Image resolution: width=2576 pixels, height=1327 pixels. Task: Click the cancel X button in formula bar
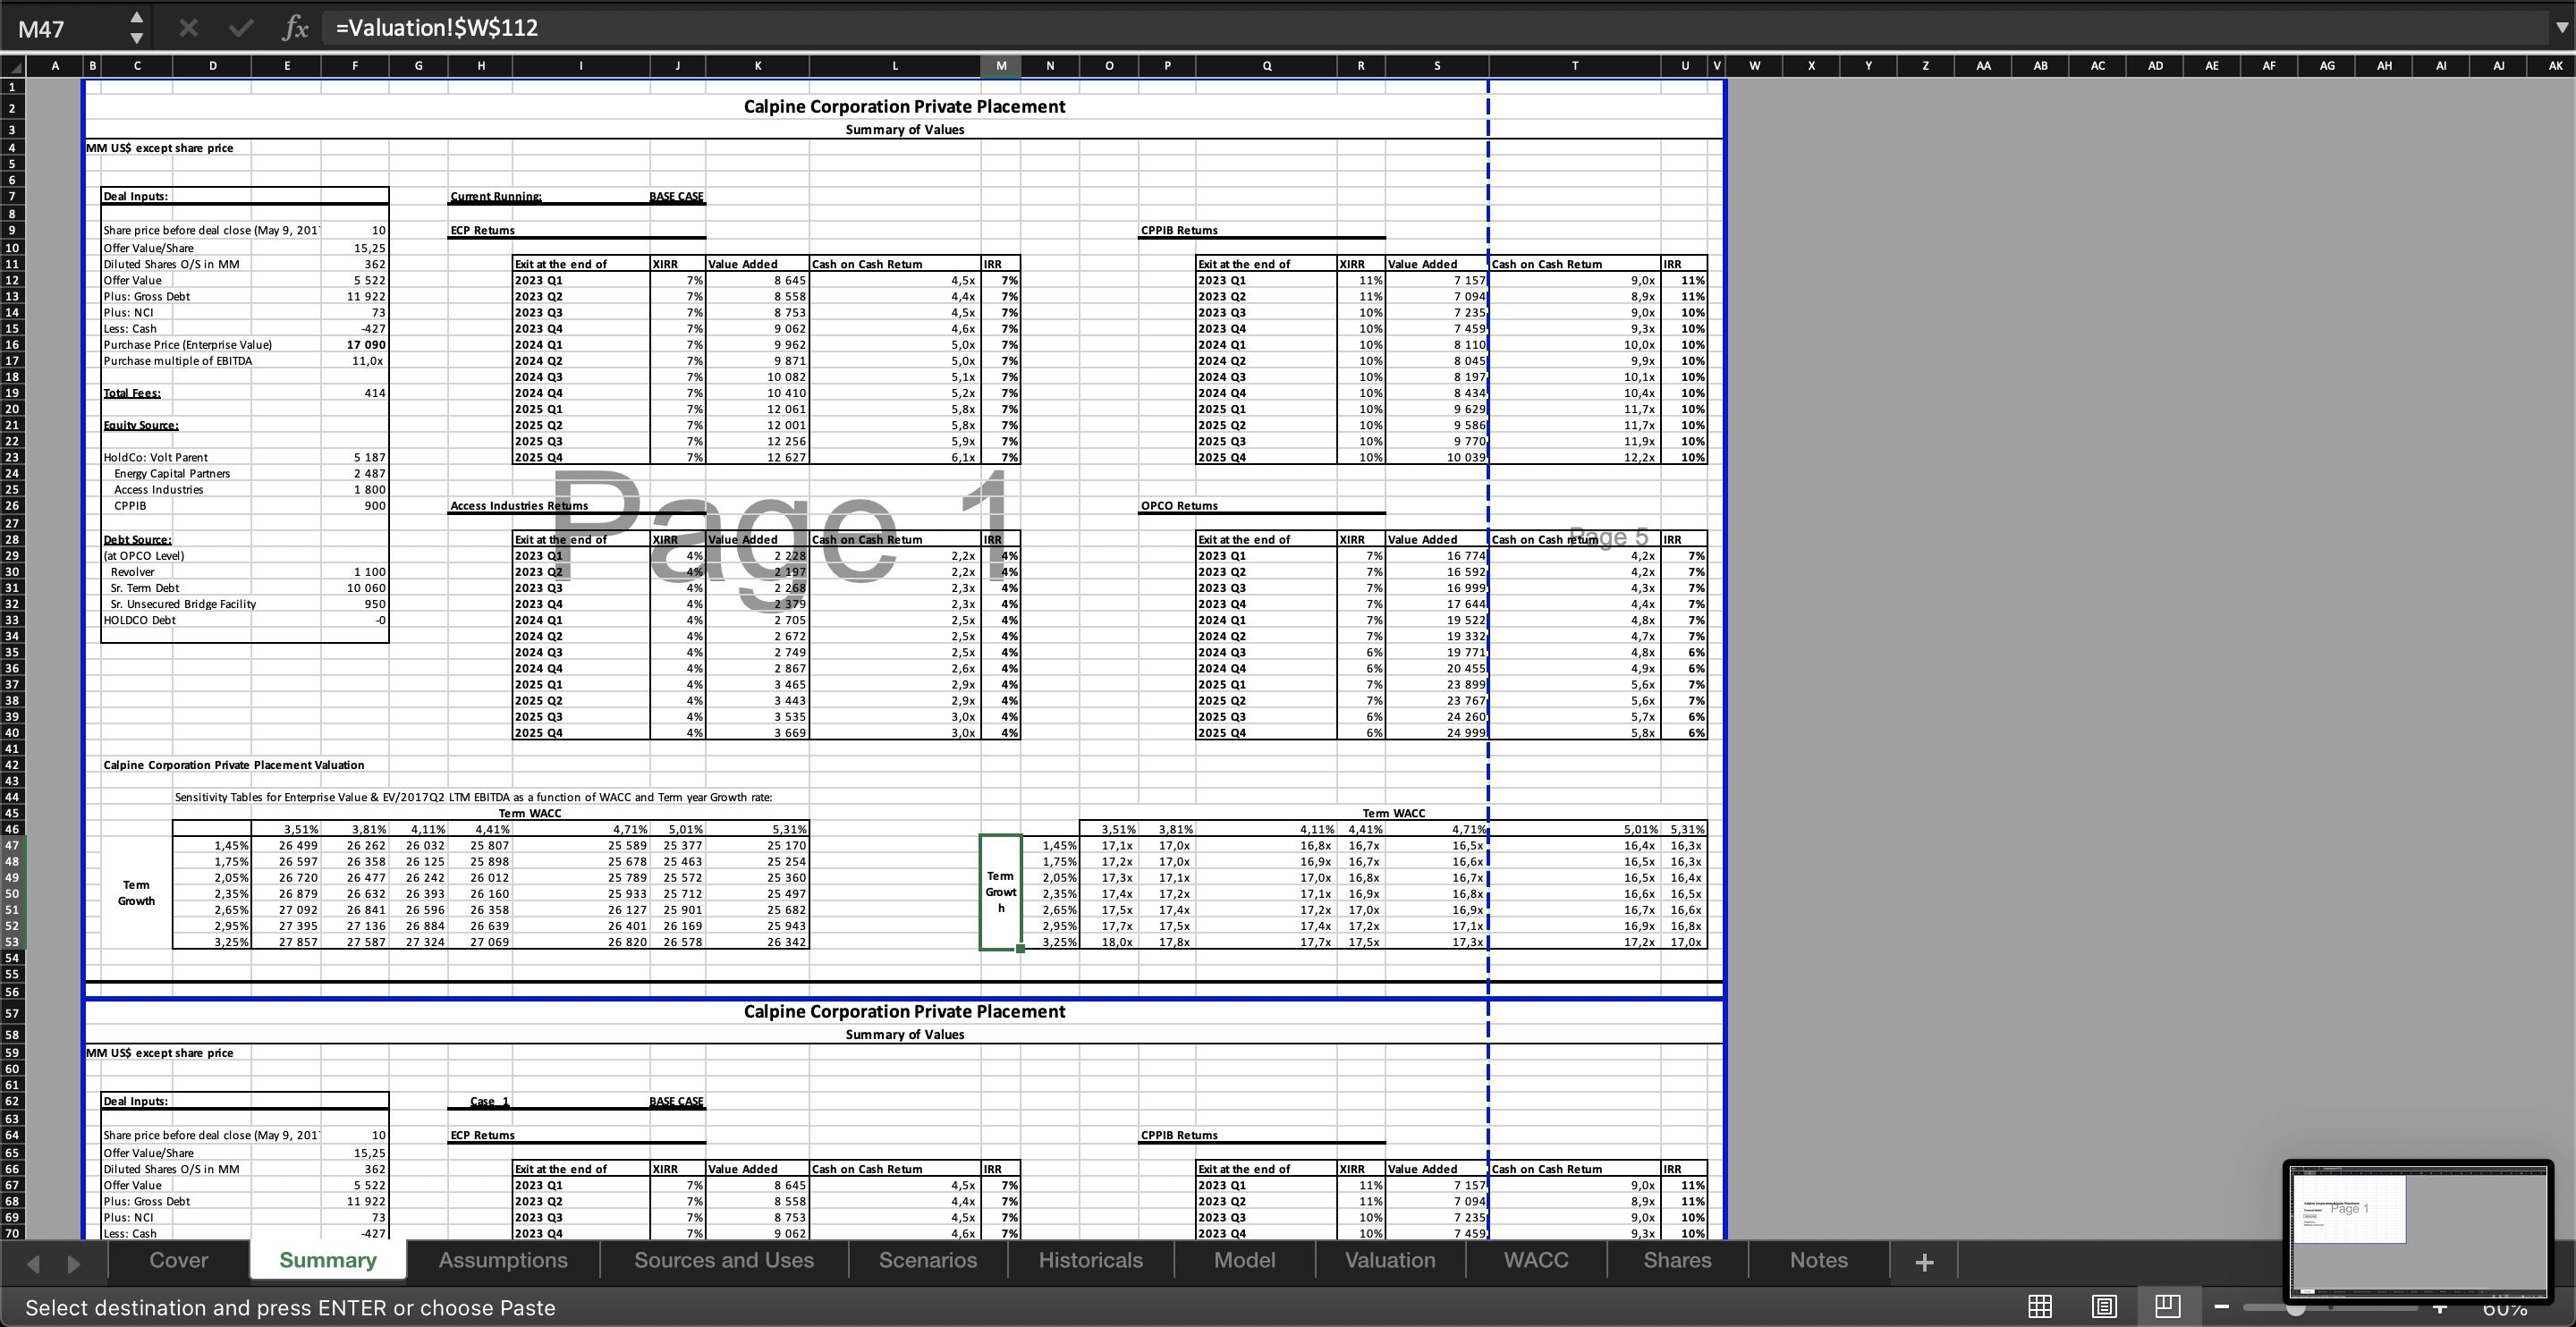(188, 28)
